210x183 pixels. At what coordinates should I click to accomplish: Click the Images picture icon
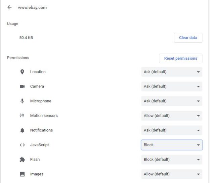tap(22, 174)
